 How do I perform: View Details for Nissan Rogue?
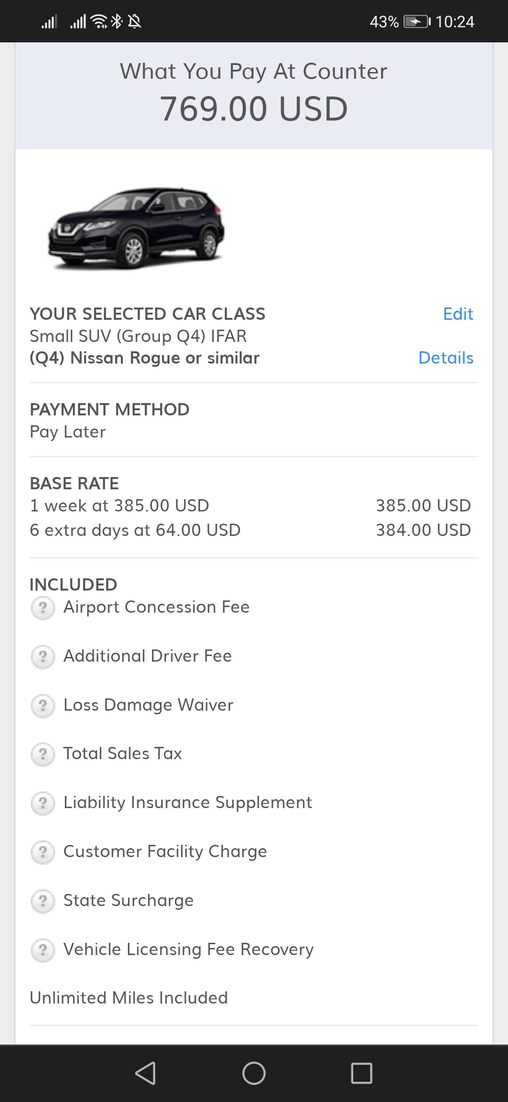[x=445, y=358]
